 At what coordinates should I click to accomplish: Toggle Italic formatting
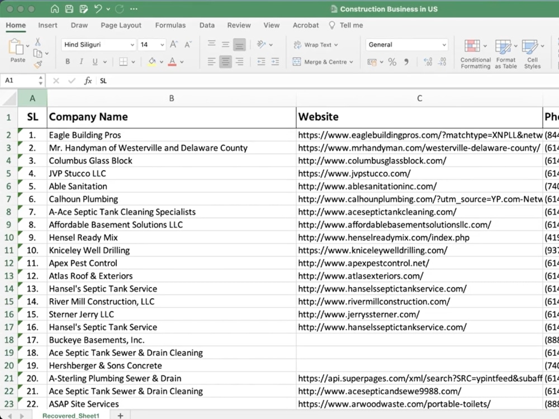coord(81,62)
